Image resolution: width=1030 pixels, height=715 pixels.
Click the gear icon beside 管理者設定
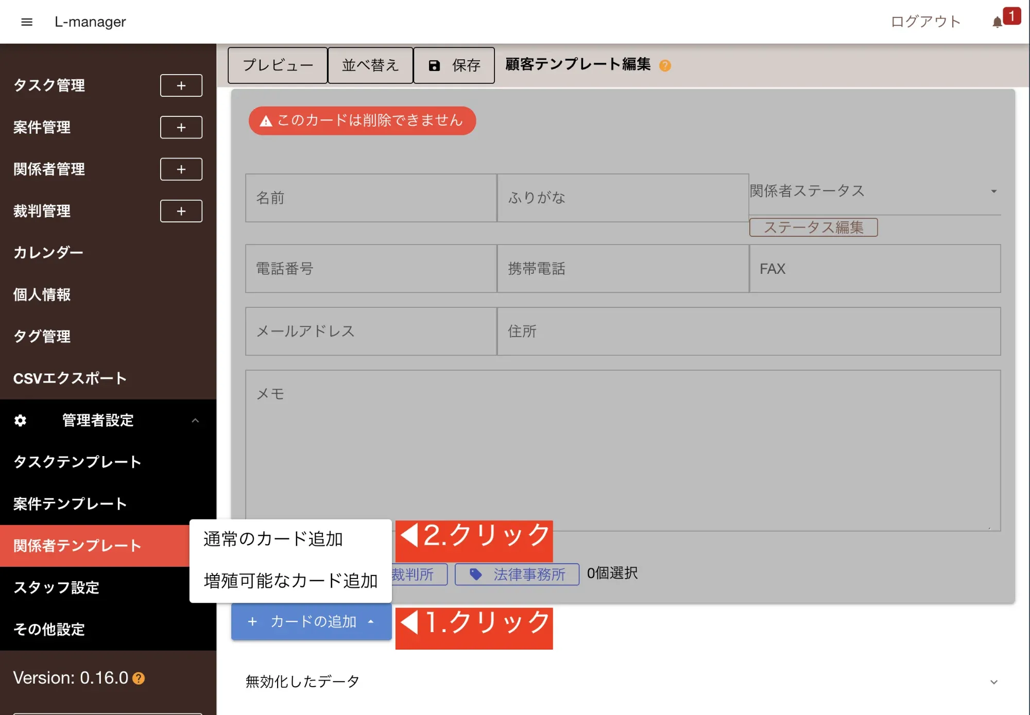[20, 421]
